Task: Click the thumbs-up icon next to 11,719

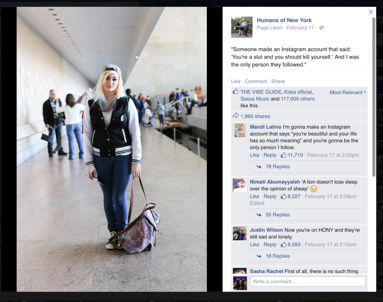Action: [284, 155]
